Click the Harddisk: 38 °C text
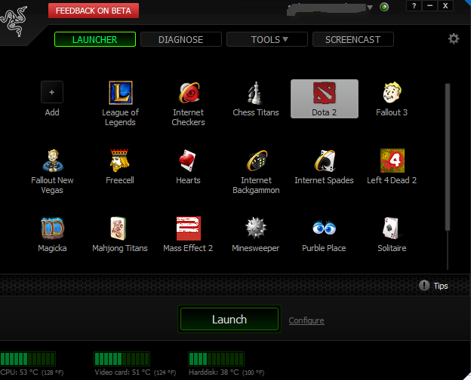Image resolution: width=471 pixels, height=380 pixels. (x=214, y=372)
